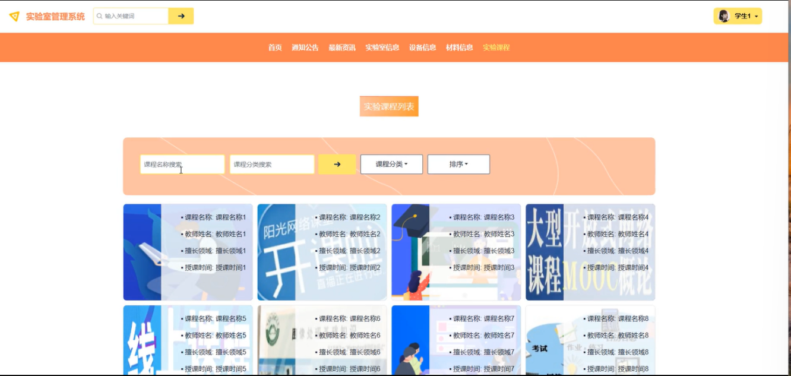Expand the 排序 dropdown

tap(458, 164)
